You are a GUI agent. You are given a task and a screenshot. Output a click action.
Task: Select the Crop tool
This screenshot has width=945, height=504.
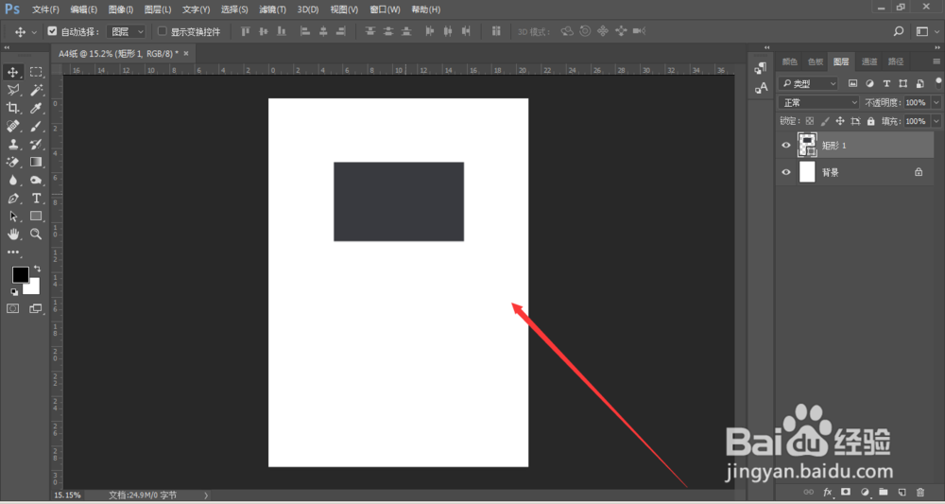click(x=12, y=109)
